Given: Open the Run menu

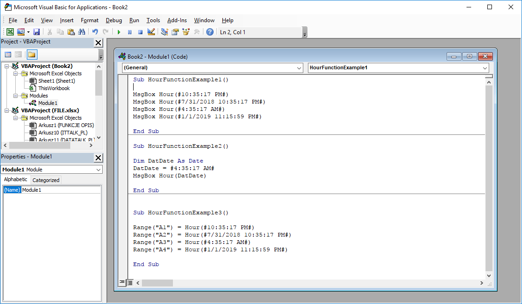Looking at the screenshot, I should [x=134, y=20].
